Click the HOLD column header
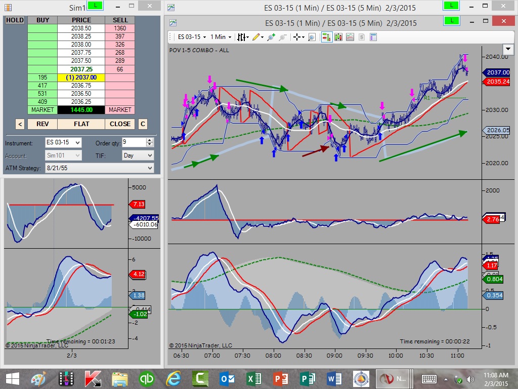The image size is (518, 389). point(15,20)
